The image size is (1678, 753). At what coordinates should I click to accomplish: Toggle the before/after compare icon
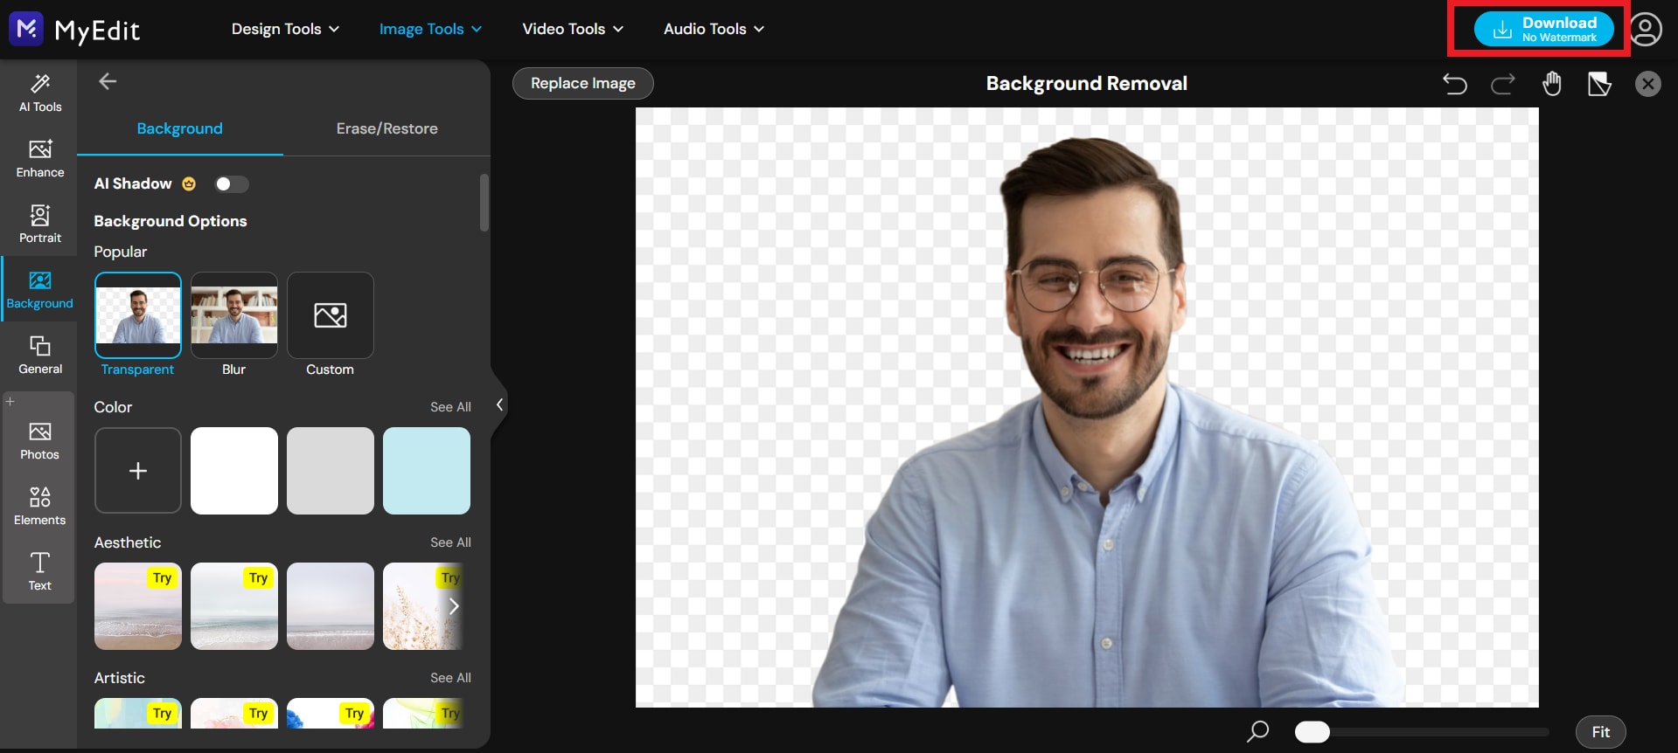(x=1599, y=84)
